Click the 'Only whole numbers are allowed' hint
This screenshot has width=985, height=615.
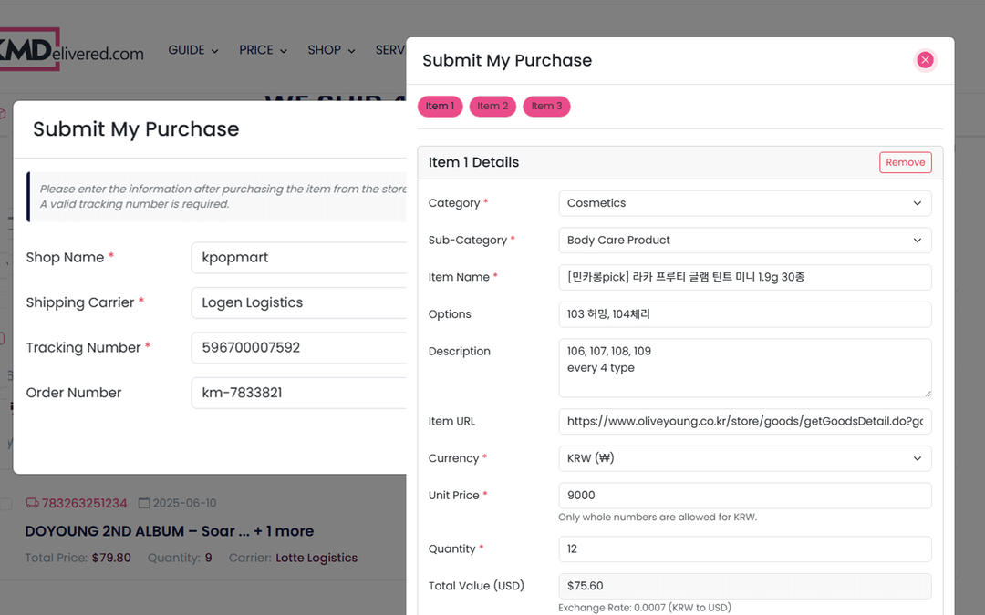pyautogui.click(x=658, y=518)
